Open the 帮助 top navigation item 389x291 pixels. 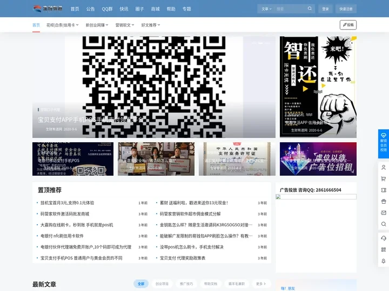tap(171, 9)
